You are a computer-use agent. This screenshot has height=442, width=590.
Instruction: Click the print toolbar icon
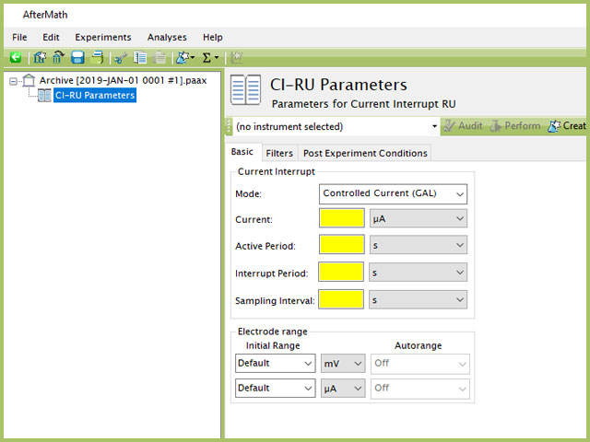[x=98, y=57]
